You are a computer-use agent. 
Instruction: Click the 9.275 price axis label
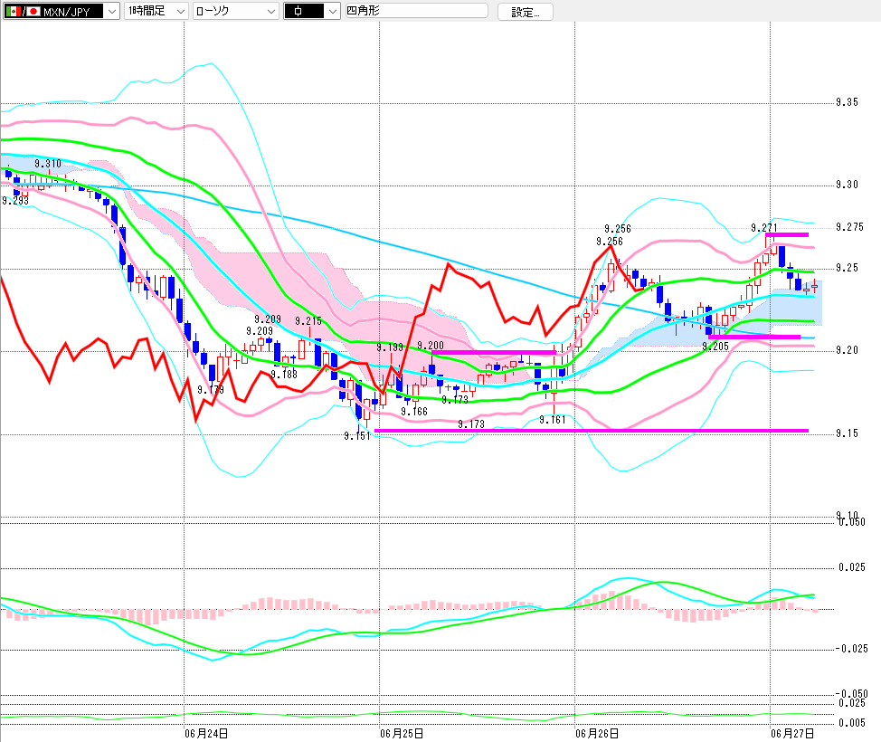pyautogui.click(x=849, y=227)
